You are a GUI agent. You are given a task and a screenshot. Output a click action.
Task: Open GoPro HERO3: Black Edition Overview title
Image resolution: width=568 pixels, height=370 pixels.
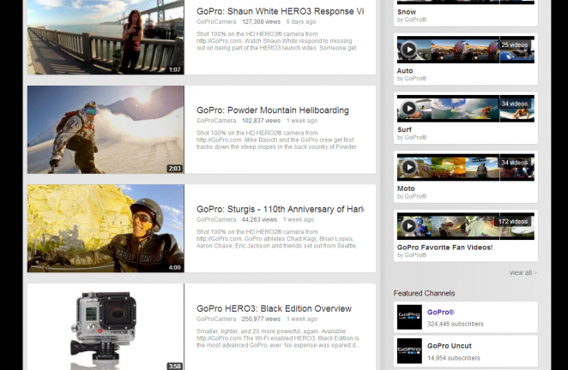(274, 308)
